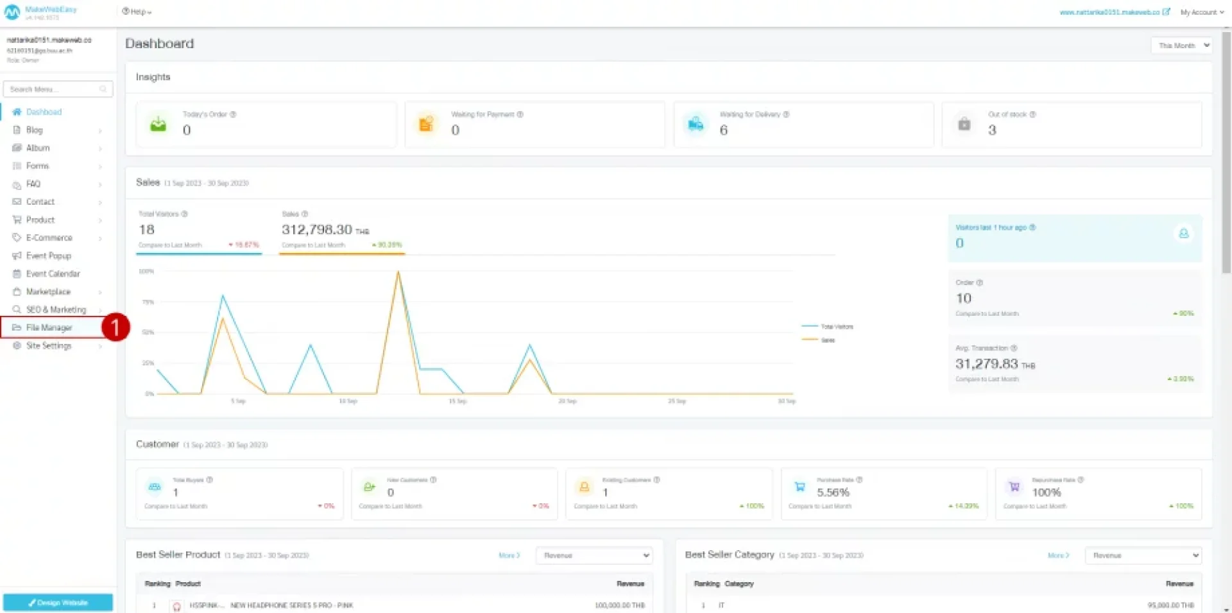Click the Total Buyers people icon
The height and width of the screenshot is (613, 1232).
(155, 487)
